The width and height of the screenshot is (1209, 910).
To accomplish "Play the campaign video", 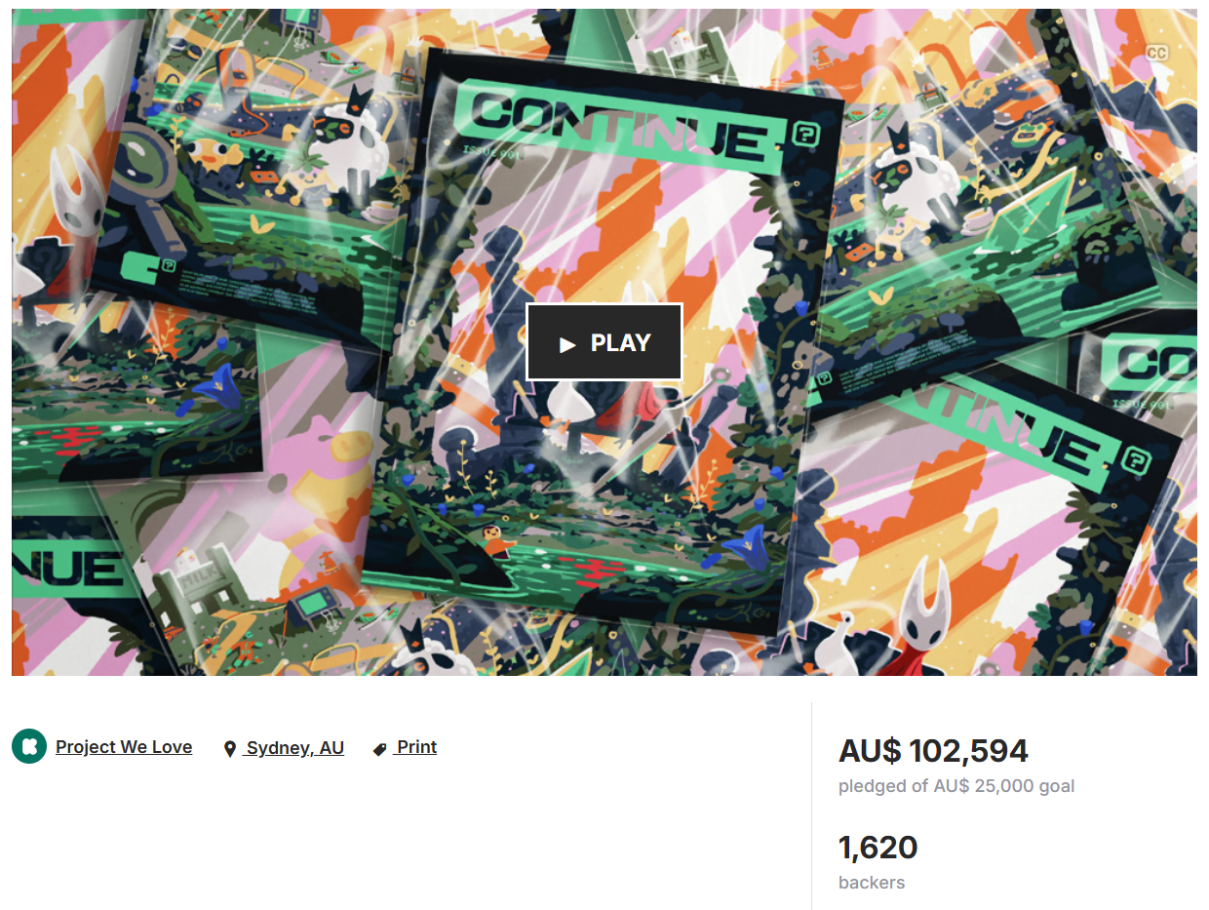I will point(604,342).
